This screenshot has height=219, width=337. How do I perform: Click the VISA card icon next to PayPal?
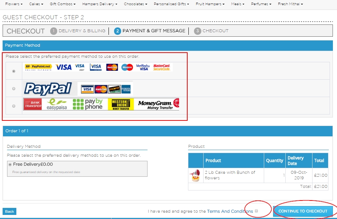(87, 89)
